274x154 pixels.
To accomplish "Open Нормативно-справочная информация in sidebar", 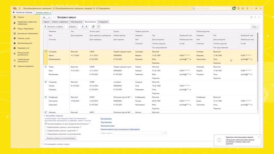I will point(26,23).
